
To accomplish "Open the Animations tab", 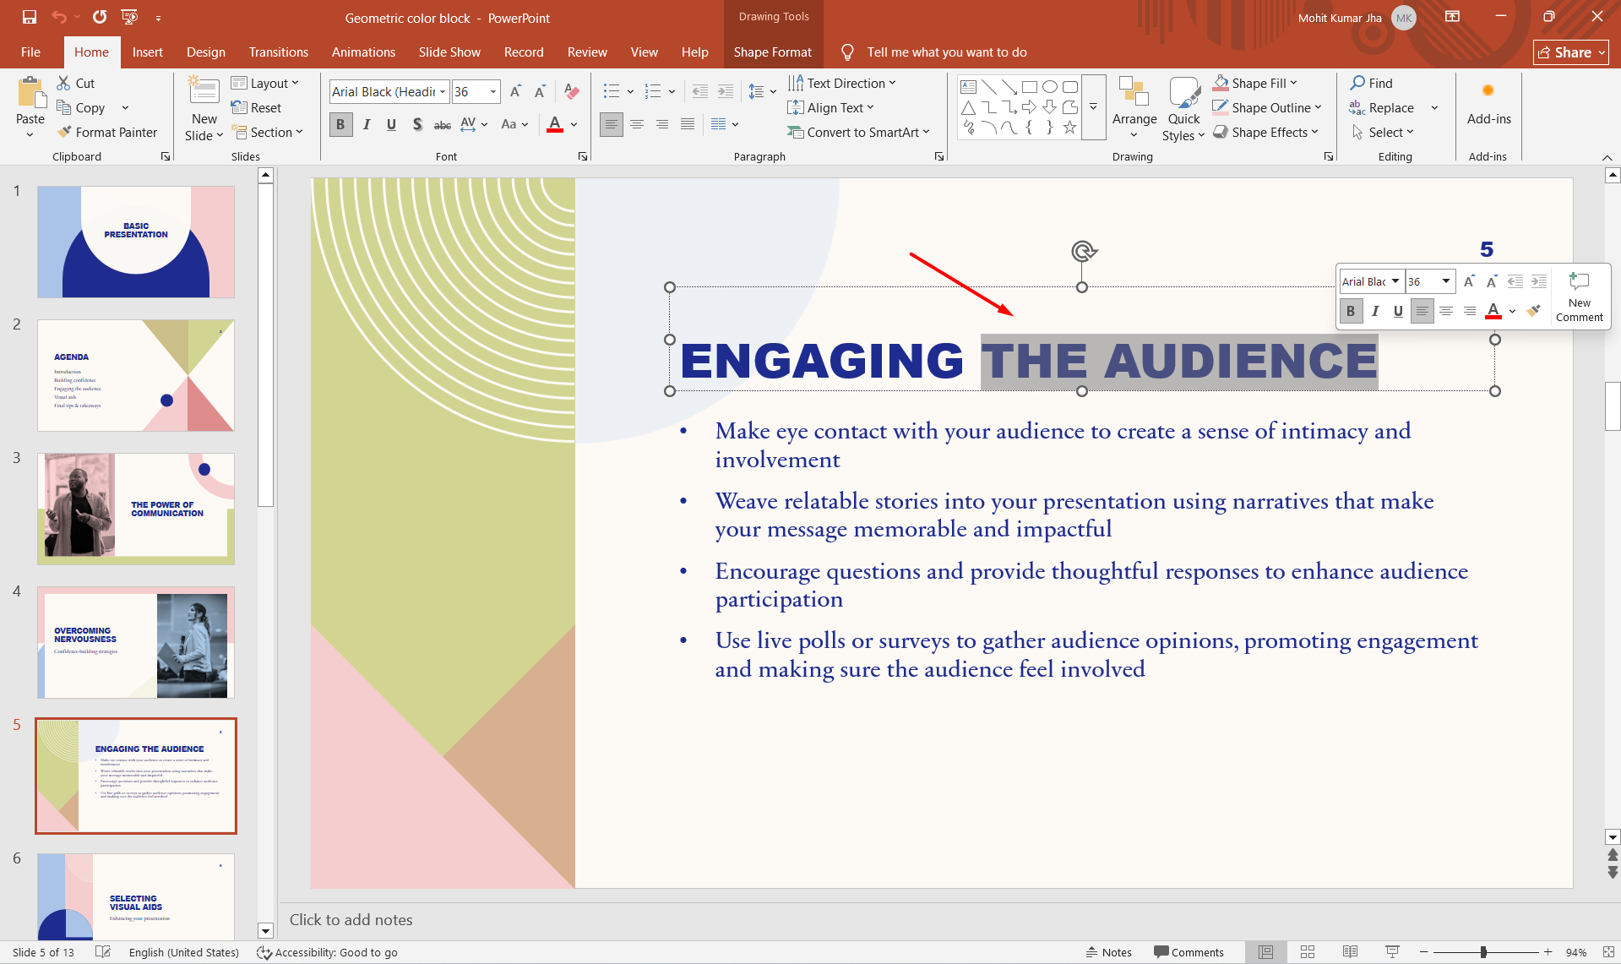I will [x=363, y=52].
